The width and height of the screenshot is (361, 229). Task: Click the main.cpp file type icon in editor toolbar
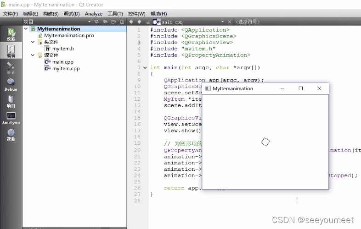156,22
